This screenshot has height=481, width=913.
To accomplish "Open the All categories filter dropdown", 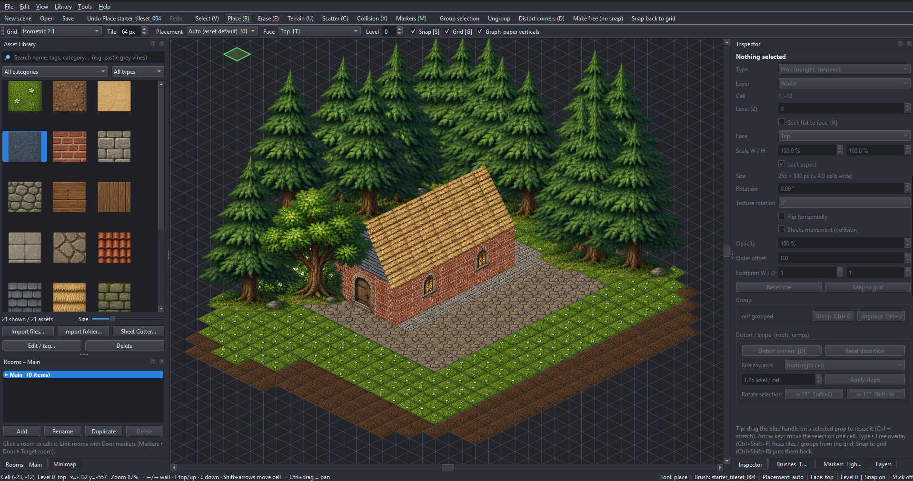I will click(x=55, y=72).
